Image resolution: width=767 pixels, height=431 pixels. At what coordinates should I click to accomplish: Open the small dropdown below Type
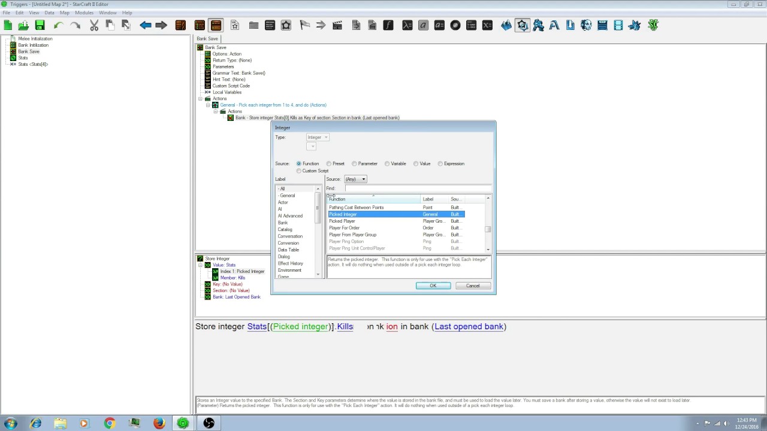tap(311, 147)
